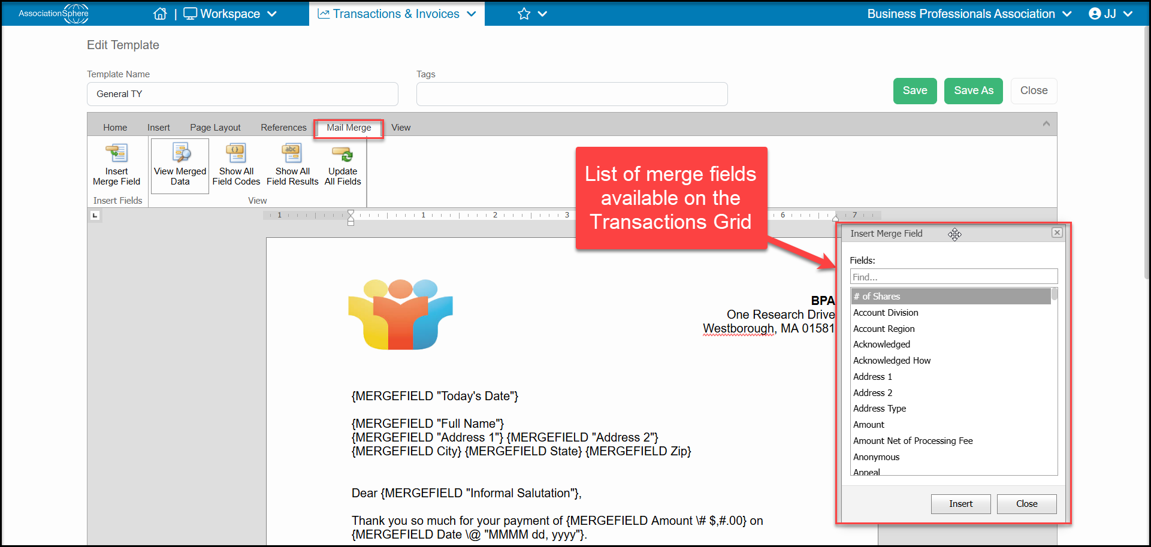1151x547 pixels.
Task: Click the Update All Fields icon
Action: [x=343, y=153]
